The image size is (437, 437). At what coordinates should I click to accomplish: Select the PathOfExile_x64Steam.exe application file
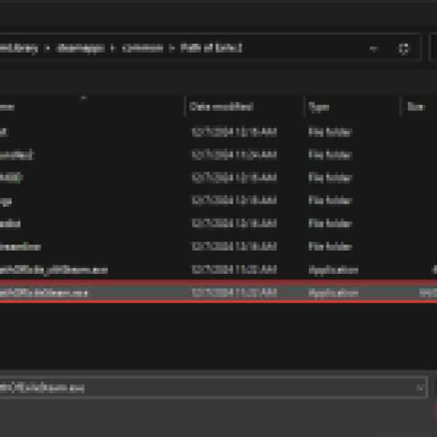[55, 270]
